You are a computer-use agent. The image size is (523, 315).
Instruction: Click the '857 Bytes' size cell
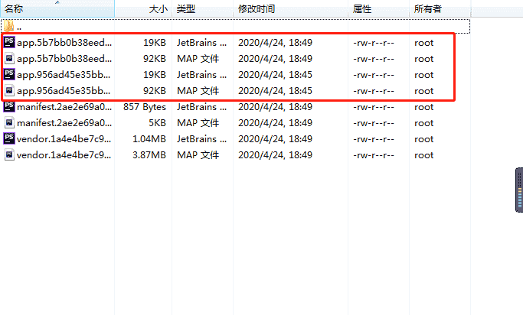tap(145, 107)
